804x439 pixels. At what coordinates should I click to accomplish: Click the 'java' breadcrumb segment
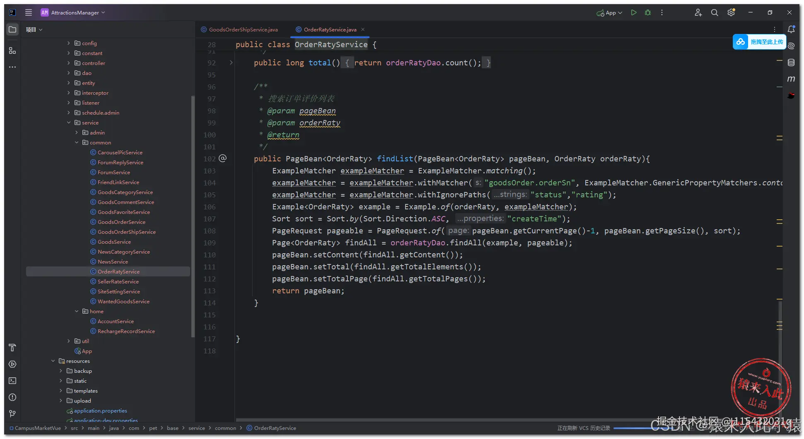[114, 428]
